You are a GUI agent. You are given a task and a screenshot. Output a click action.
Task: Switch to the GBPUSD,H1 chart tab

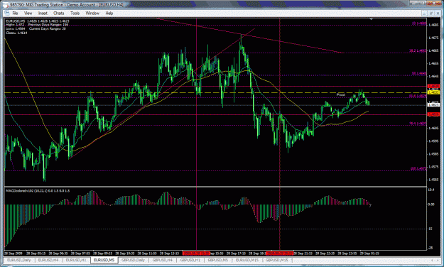pyautogui.click(x=190, y=260)
